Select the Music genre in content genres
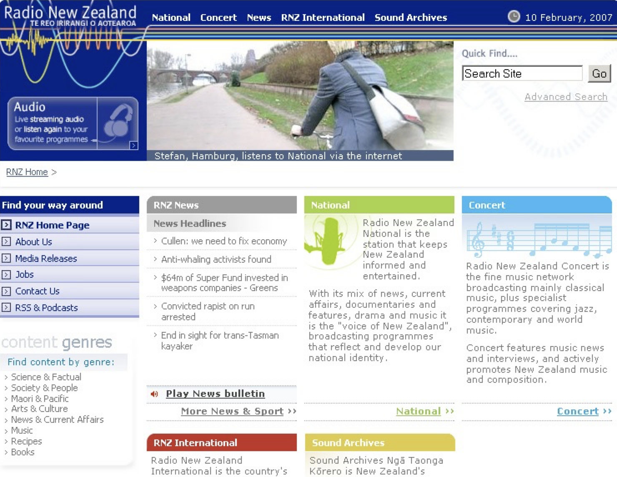Viewport: 617px width, 477px height. [22, 430]
